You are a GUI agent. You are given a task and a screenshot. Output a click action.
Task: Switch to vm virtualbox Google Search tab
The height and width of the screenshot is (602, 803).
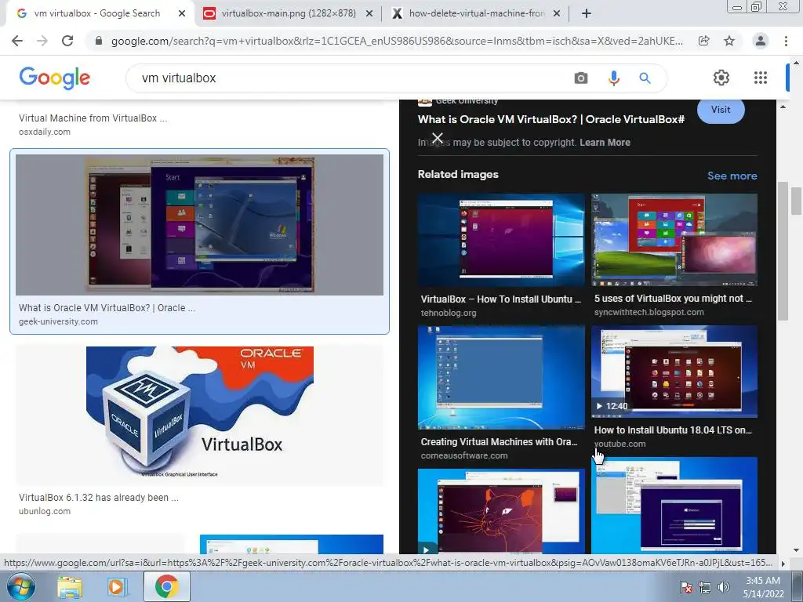click(96, 13)
